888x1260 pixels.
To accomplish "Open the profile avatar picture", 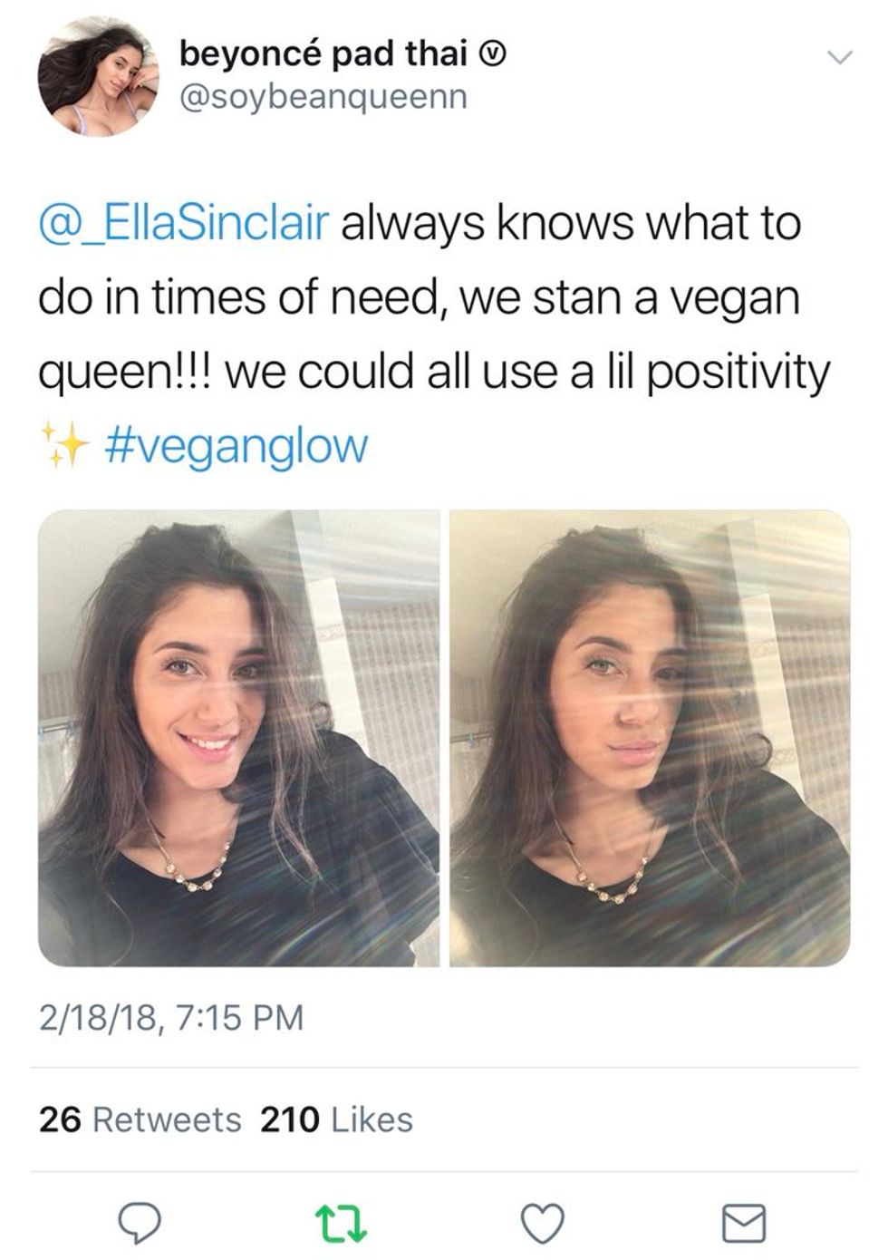I will tap(98, 76).
